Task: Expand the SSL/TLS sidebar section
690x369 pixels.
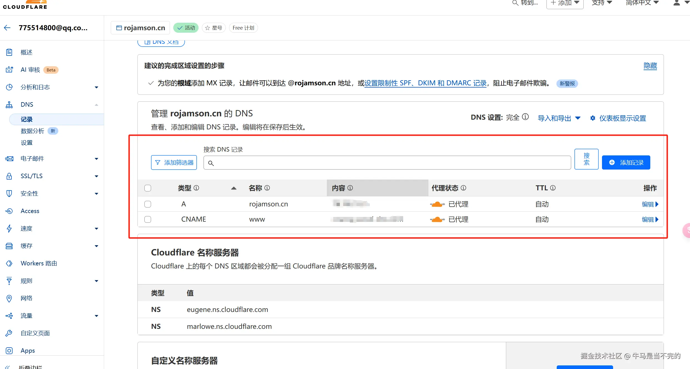Action: click(x=96, y=176)
